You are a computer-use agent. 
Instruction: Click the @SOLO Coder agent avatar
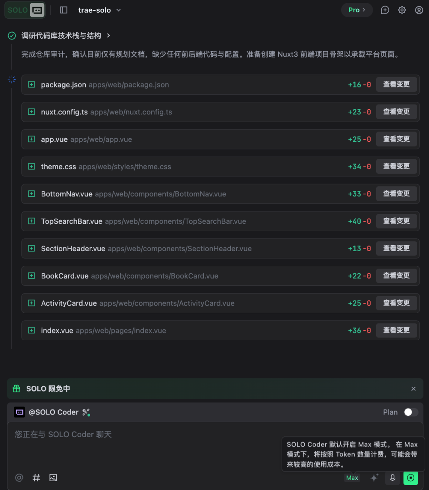[19, 412]
